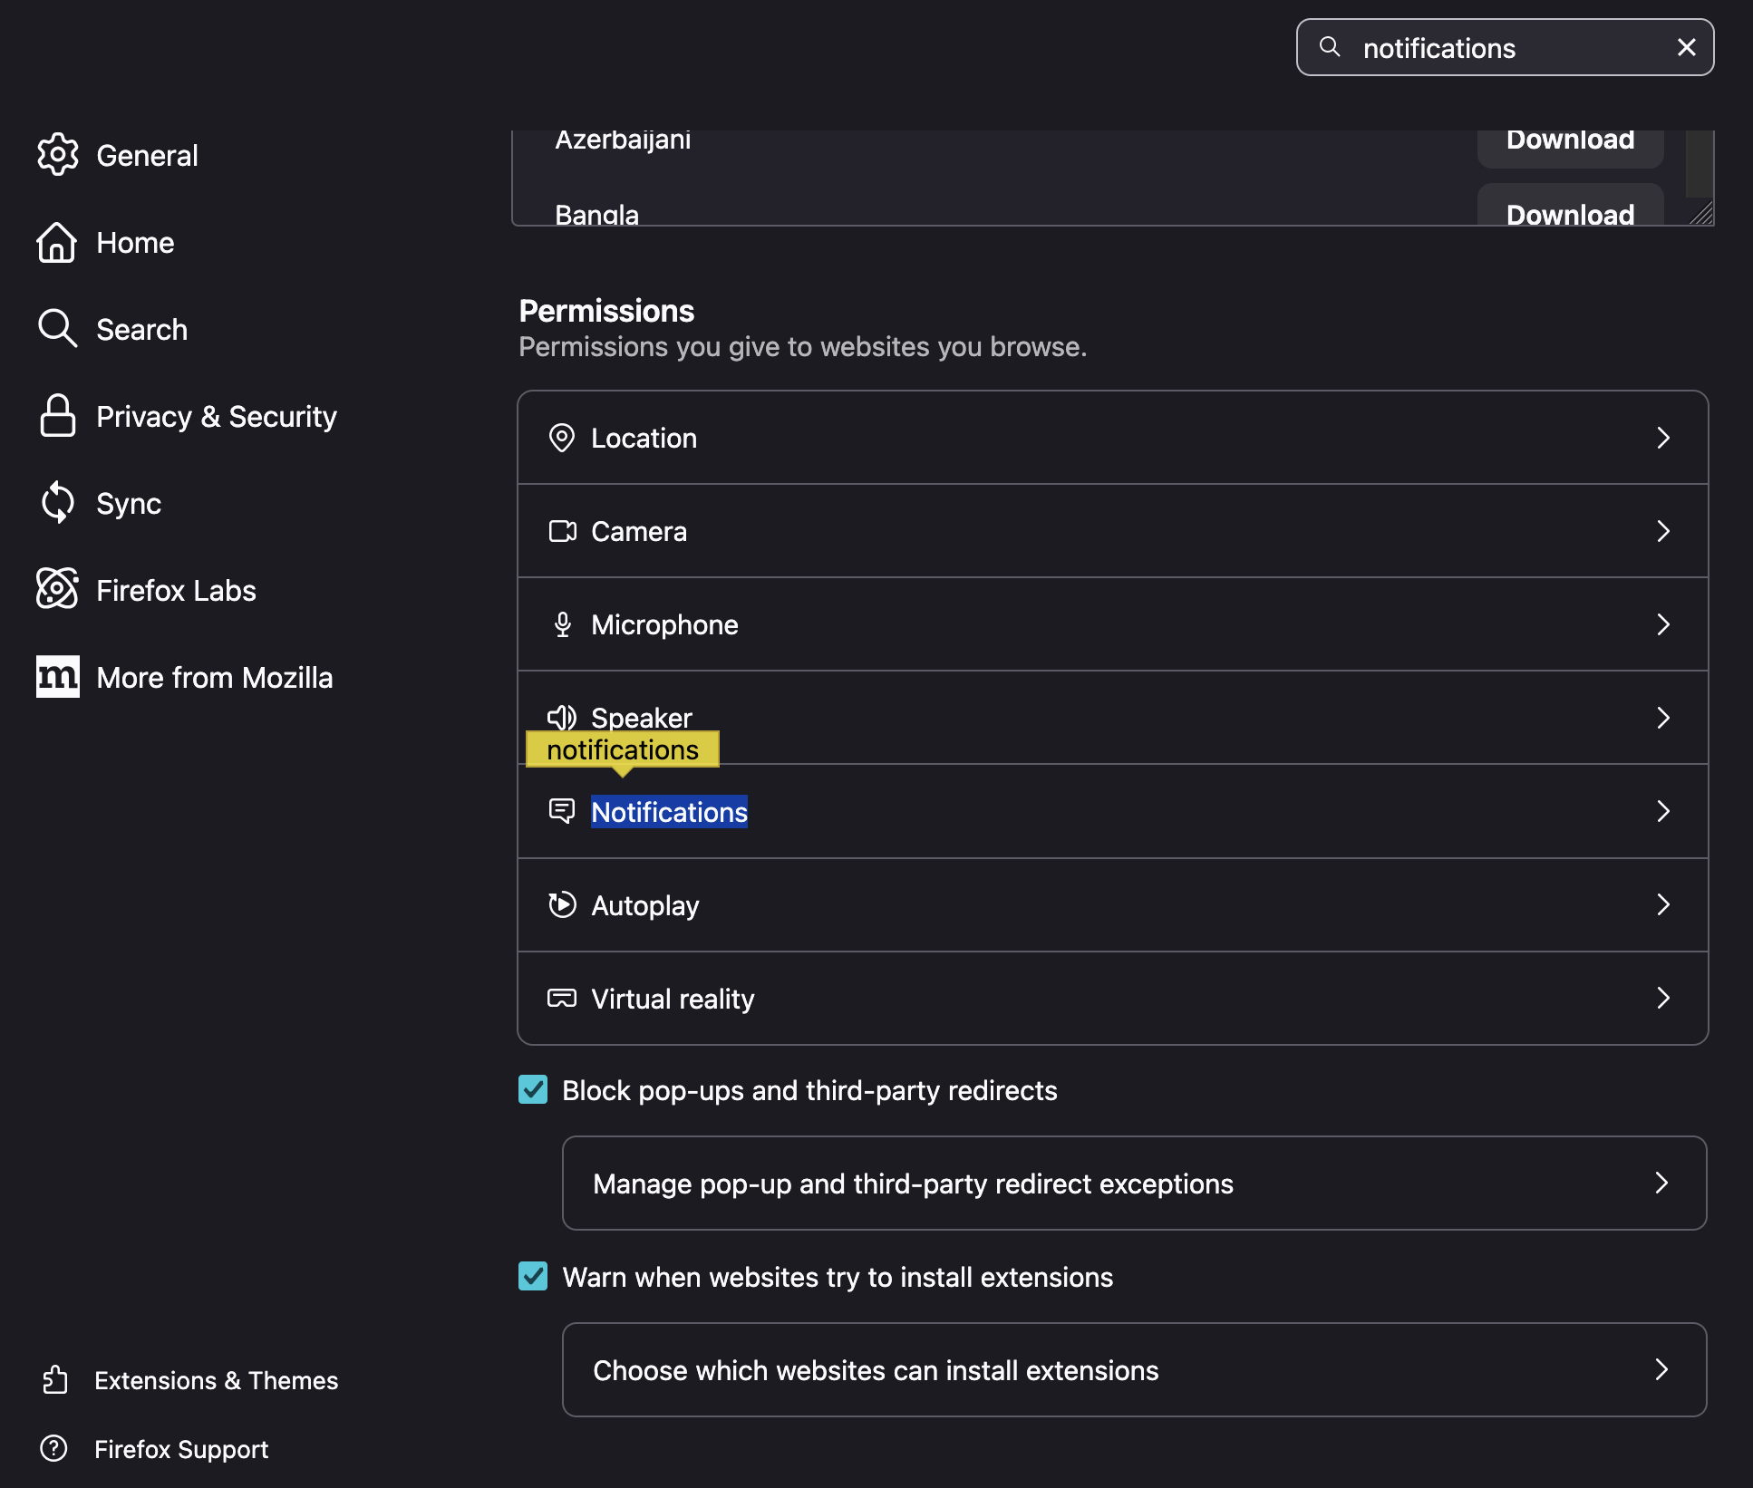1753x1488 pixels.
Task: Click the Firefox Labs sidebar icon
Action: [57, 590]
